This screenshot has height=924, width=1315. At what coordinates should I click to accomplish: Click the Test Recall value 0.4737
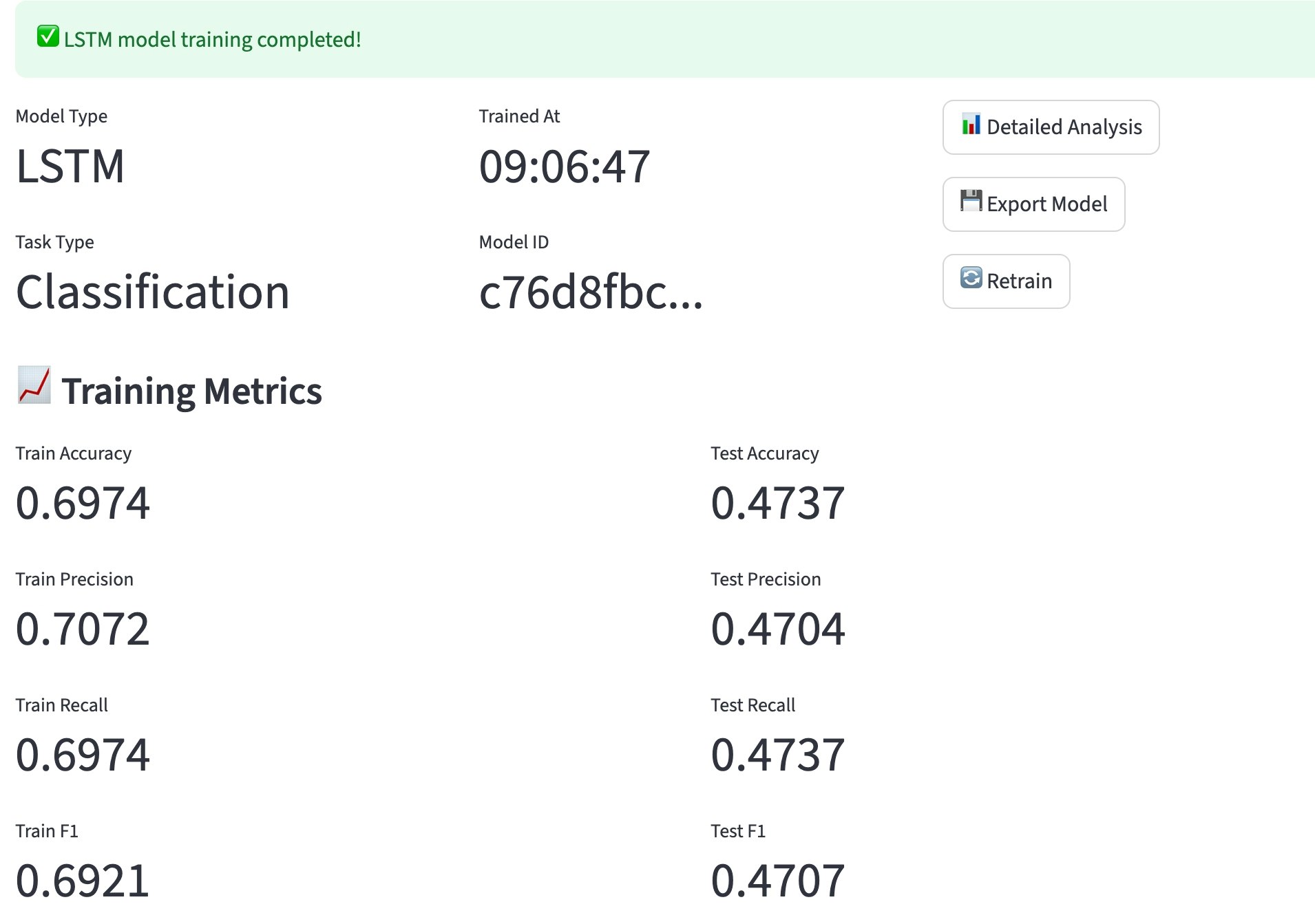(x=779, y=754)
